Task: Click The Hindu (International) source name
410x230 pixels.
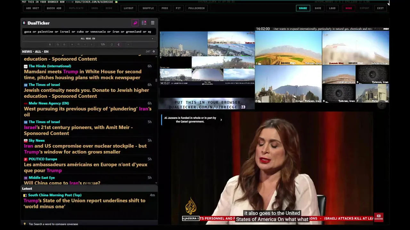Action: (50, 66)
